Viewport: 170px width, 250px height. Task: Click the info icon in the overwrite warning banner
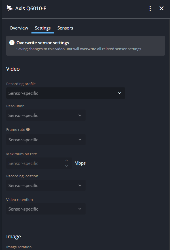(x=12, y=43)
